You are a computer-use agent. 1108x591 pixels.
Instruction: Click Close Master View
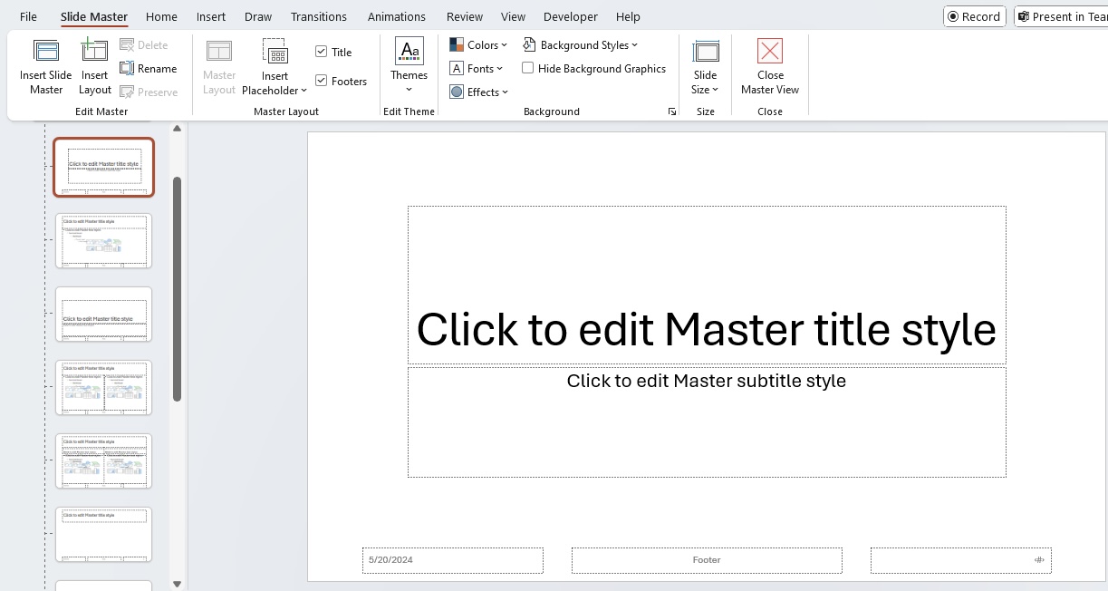point(770,66)
